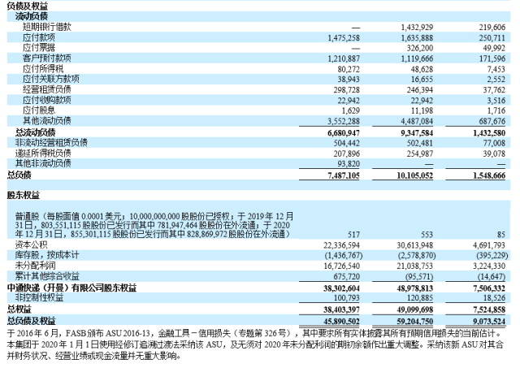Click the total 9,347,584 in 总流动负债 row
This screenshot has height=368, width=520.
(x=417, y=133)
